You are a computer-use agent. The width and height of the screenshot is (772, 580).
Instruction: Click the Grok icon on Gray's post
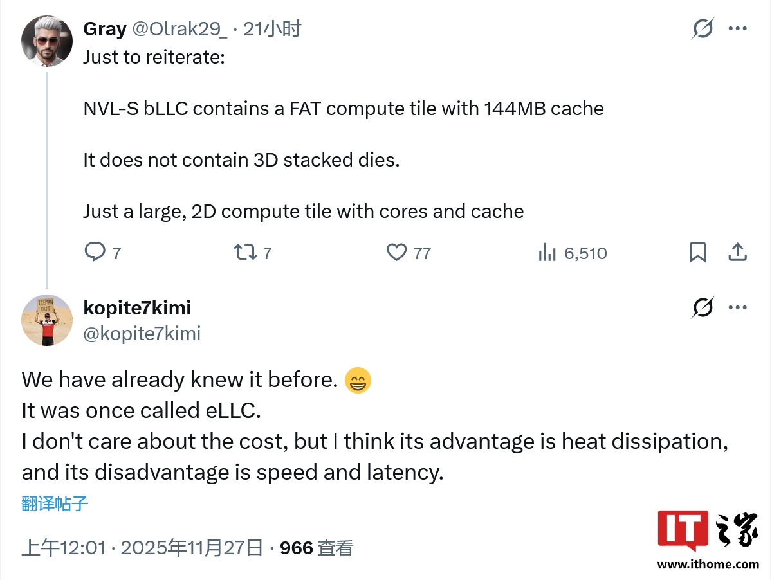[x=703, y=29]
